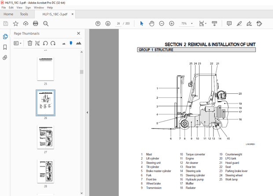Zoom out with minus icon
Image resolution: width=273 pixels, height=196 pixels.
coord(162,23)
